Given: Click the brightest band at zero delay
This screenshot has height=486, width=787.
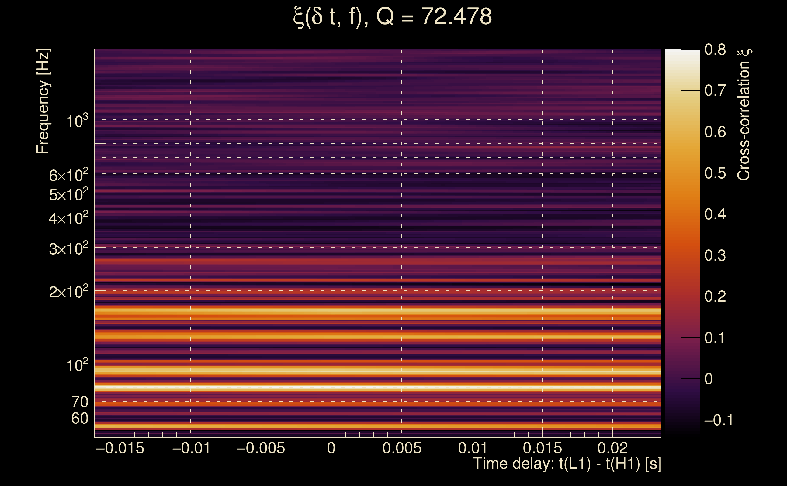Looking at the screenshot, I should pos(331,387).
